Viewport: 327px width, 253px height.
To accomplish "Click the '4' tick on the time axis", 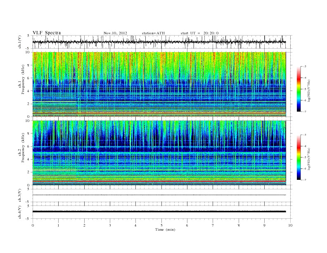I will click(x=135, y=225).
